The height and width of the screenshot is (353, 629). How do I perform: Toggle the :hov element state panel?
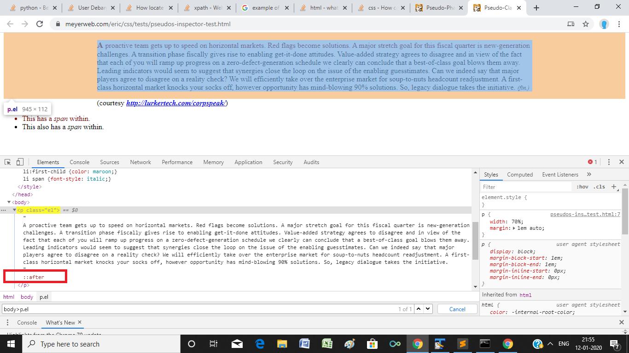coord(582,187)
